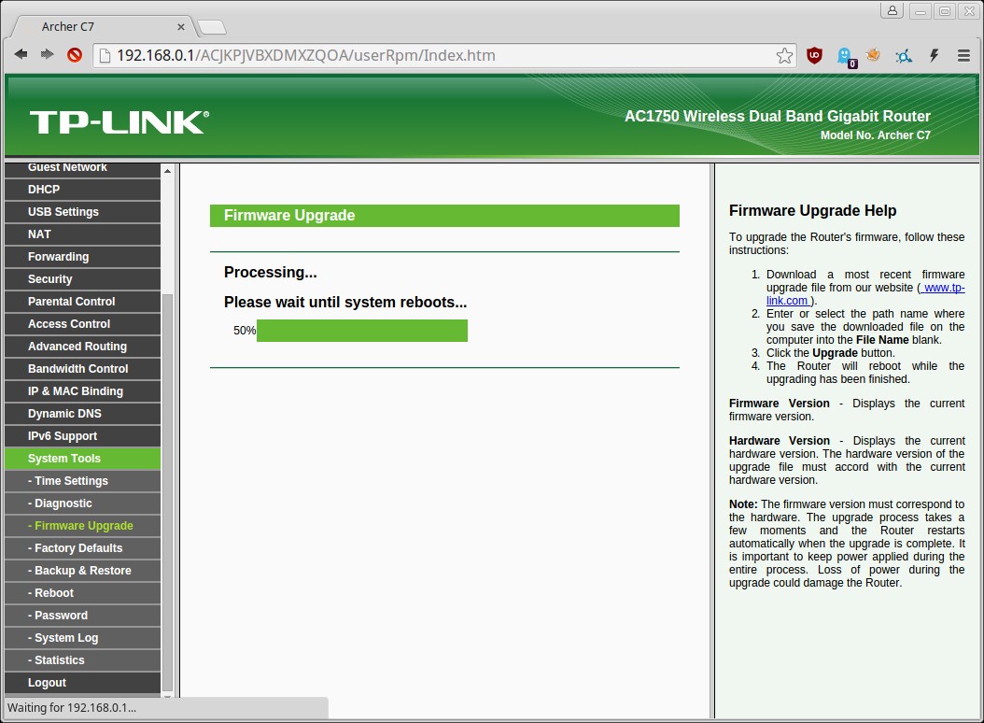Open Factory Defaults page
The image size is (984, 723).
(83, 547)
